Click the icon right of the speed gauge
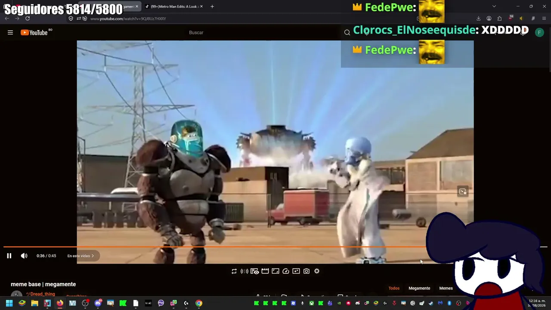Viewport: 551px width, 310px height. (296, 271)
